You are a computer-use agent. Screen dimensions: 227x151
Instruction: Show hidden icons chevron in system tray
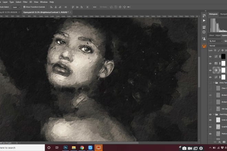click(210, 148)
